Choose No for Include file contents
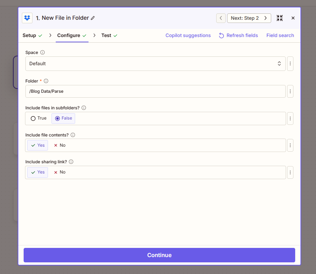 click(59, 145)
